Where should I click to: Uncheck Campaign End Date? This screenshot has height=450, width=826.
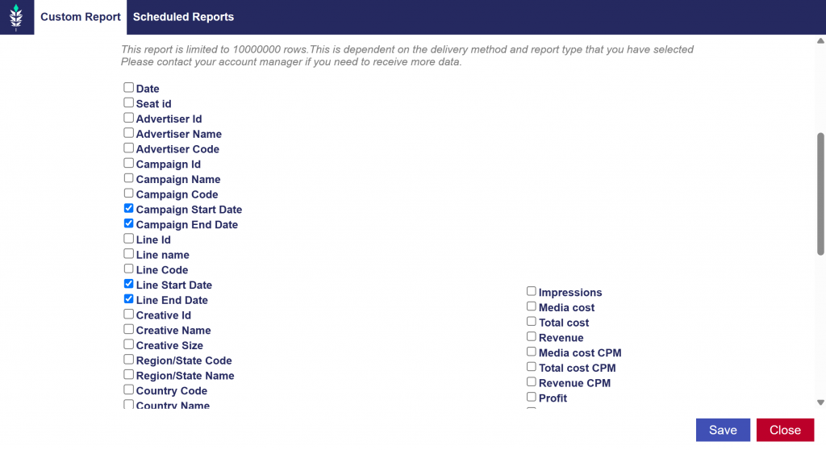pos(128,223)
